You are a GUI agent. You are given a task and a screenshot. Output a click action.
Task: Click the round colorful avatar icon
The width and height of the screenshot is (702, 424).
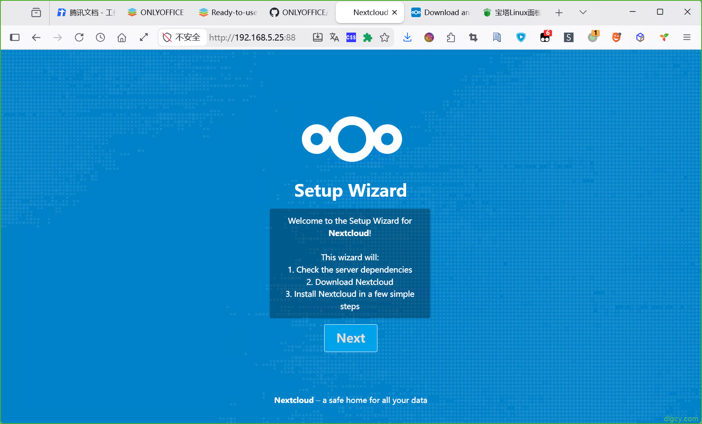tap(429, 37)
